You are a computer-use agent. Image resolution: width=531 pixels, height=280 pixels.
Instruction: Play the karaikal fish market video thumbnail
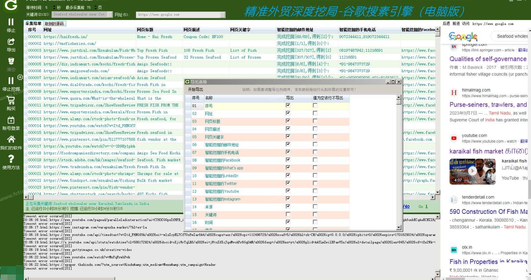472,171
